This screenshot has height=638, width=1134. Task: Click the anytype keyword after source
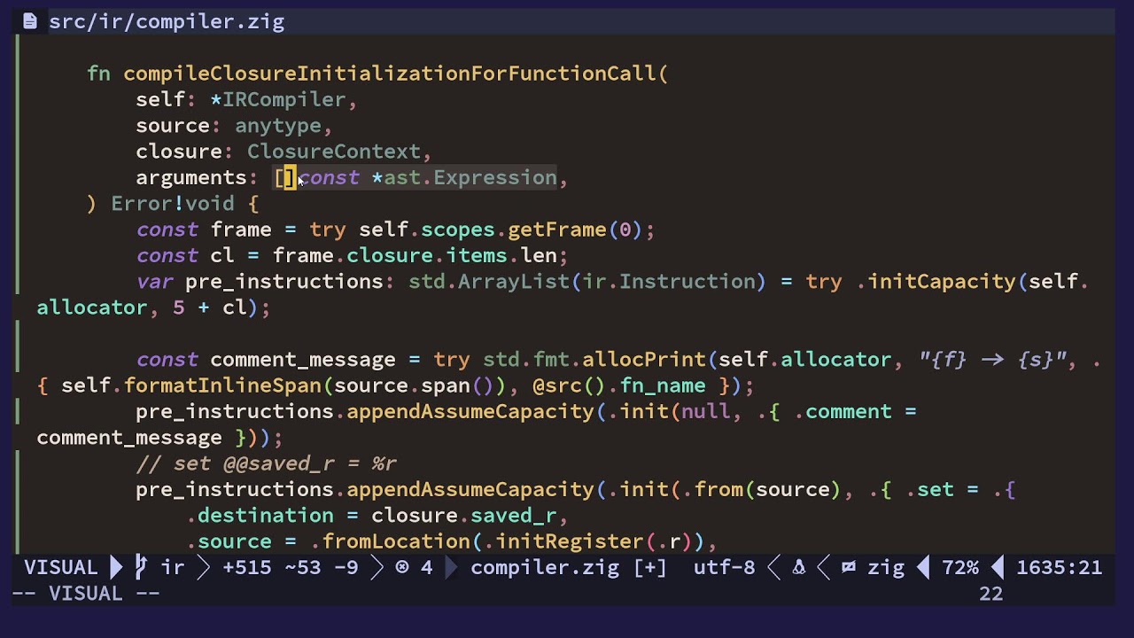pyautogui.click(x=277, y=126)
